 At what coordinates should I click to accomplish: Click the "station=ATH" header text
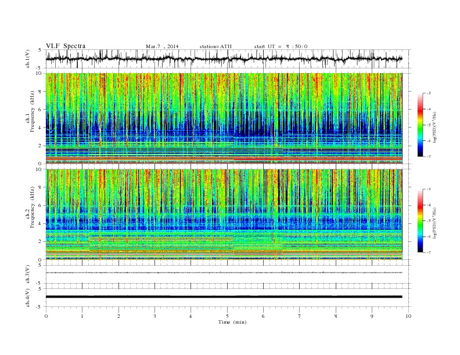(x=215, y=46)
